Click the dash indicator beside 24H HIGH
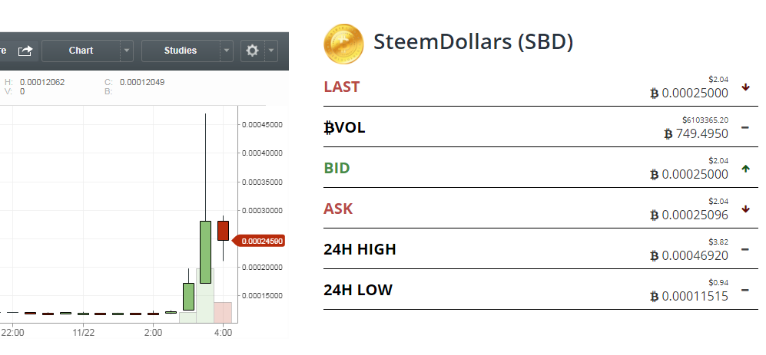 tap(745, 249)
